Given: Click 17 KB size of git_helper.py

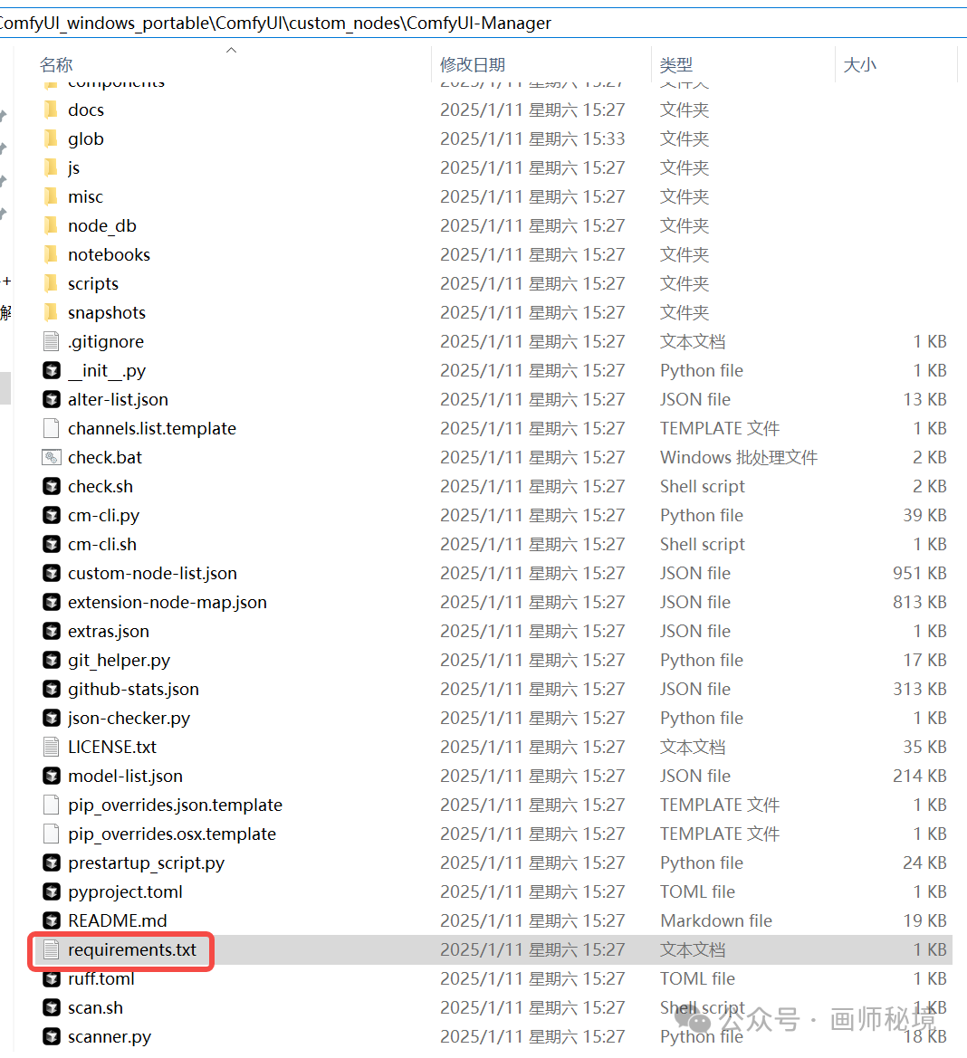Looking at the screenshot, I should [924, 661].
